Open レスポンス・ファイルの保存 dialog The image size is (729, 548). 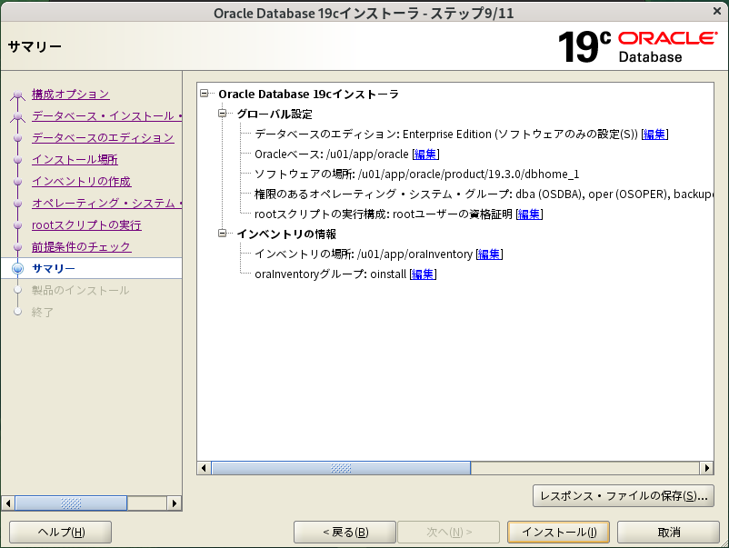[x=622, y=496]
